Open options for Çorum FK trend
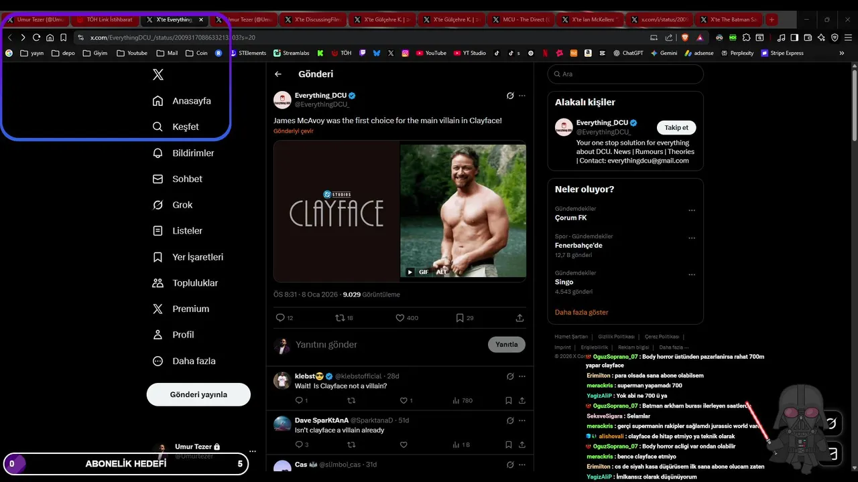 [692, 210]
